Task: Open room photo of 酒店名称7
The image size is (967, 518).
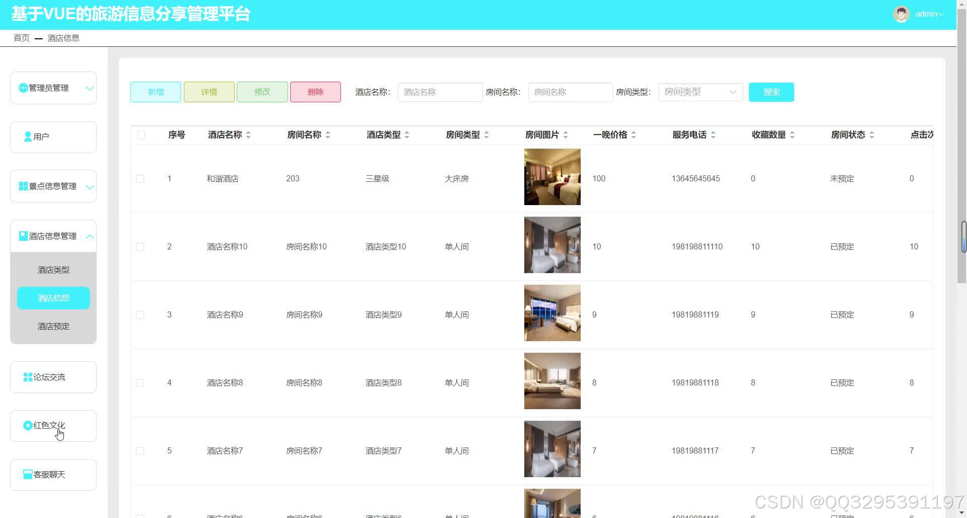Action: click(552, 449)
